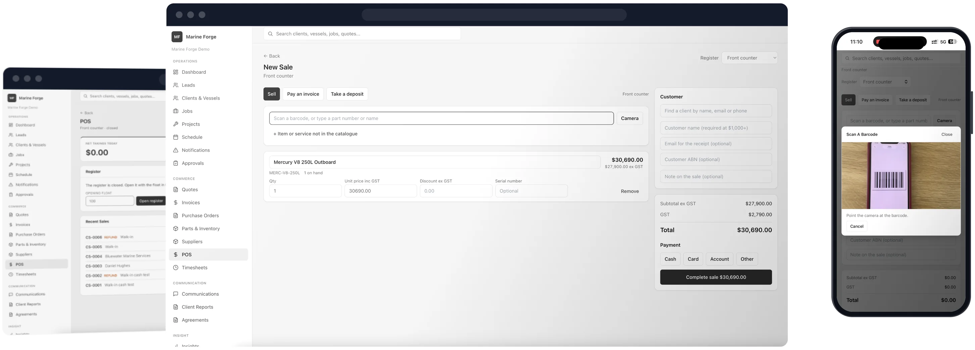Open Schedule calendar icon in sidebar
Viewport: 975px width, 350px height.
tap(175, 137)
